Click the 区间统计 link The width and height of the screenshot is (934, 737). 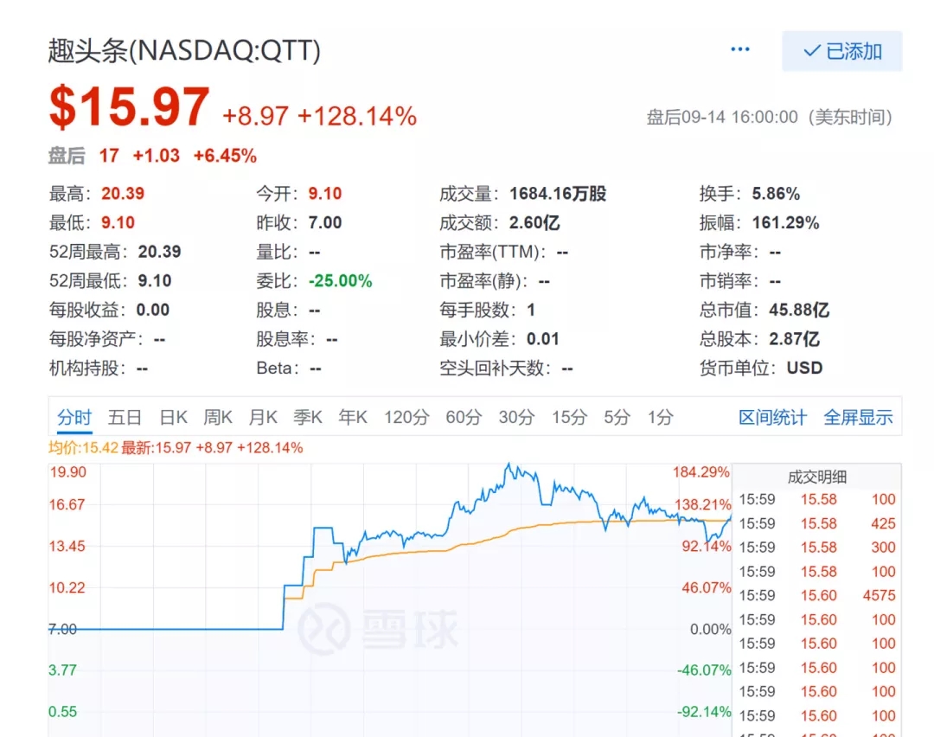coord(772,418)
